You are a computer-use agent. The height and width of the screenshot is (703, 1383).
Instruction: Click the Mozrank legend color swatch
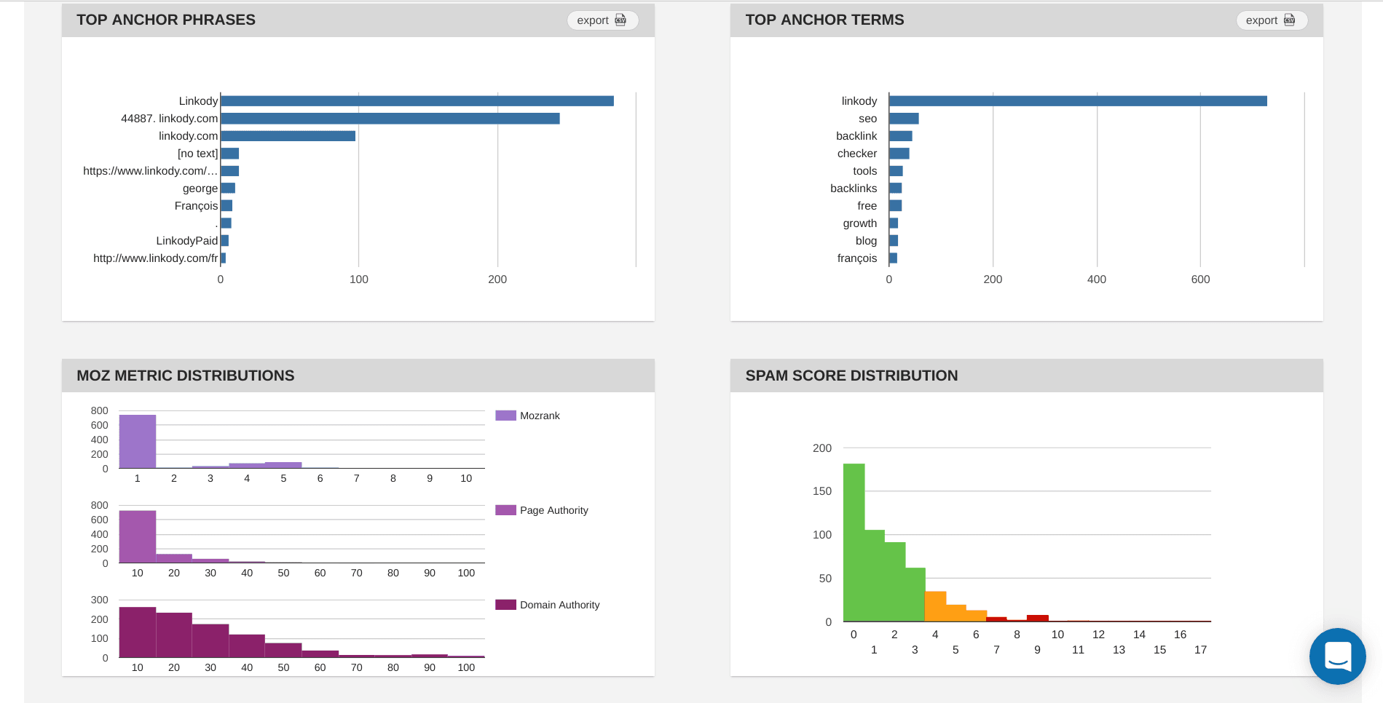(x=505, y=416)
